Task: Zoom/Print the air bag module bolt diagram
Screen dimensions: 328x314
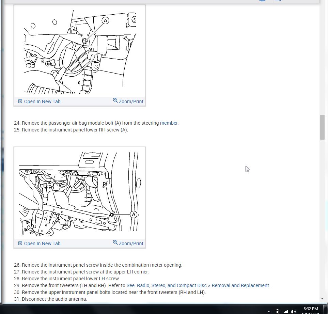Action: 128,101
